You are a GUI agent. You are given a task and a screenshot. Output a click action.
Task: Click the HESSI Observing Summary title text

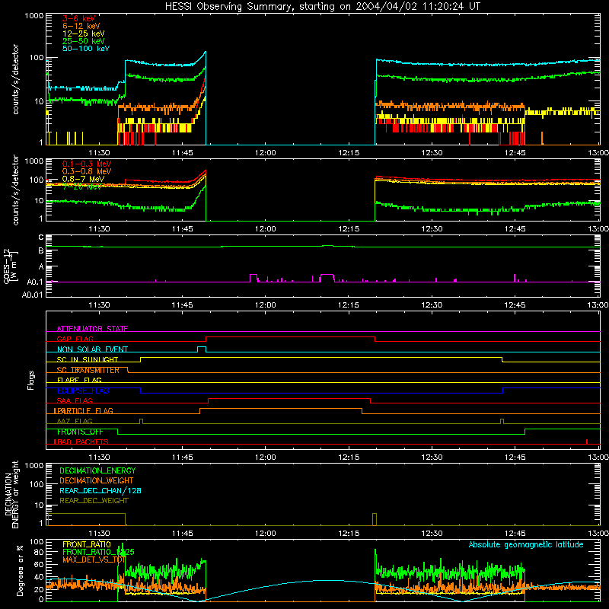click(x=322, y=7)
